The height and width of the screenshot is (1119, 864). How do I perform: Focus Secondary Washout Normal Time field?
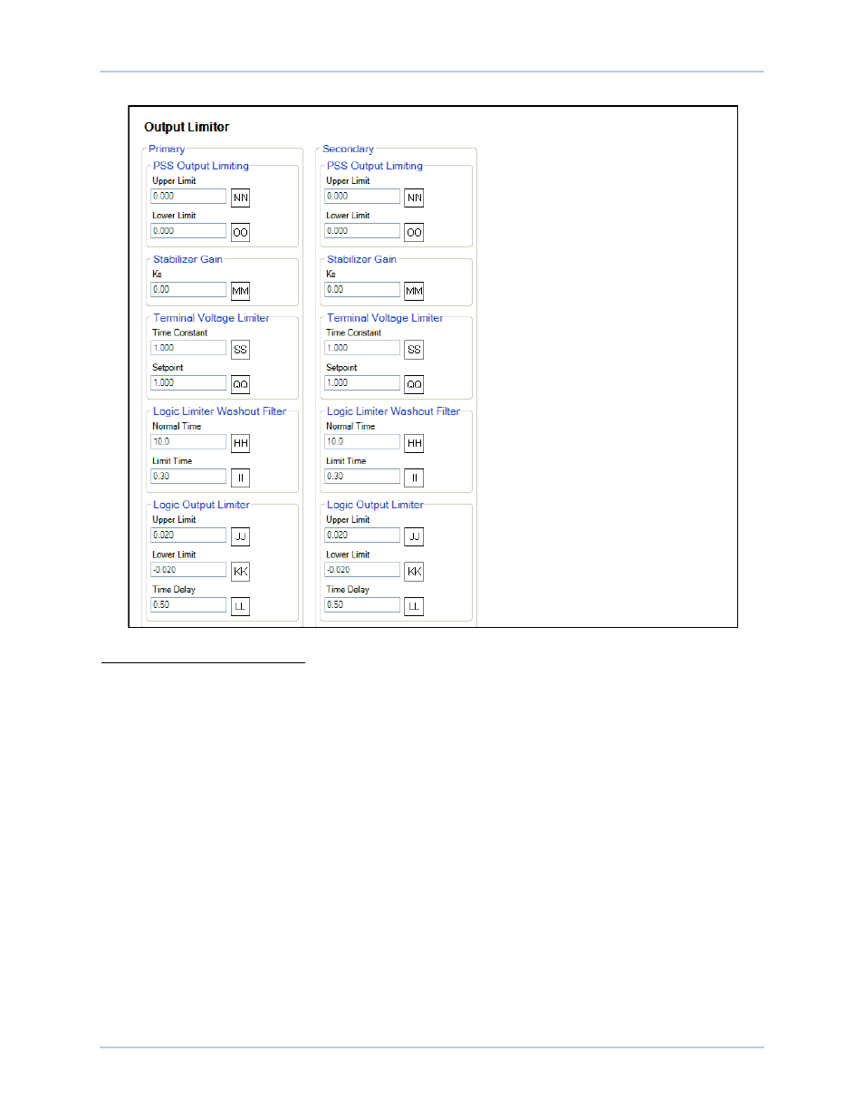click(362, 441)
